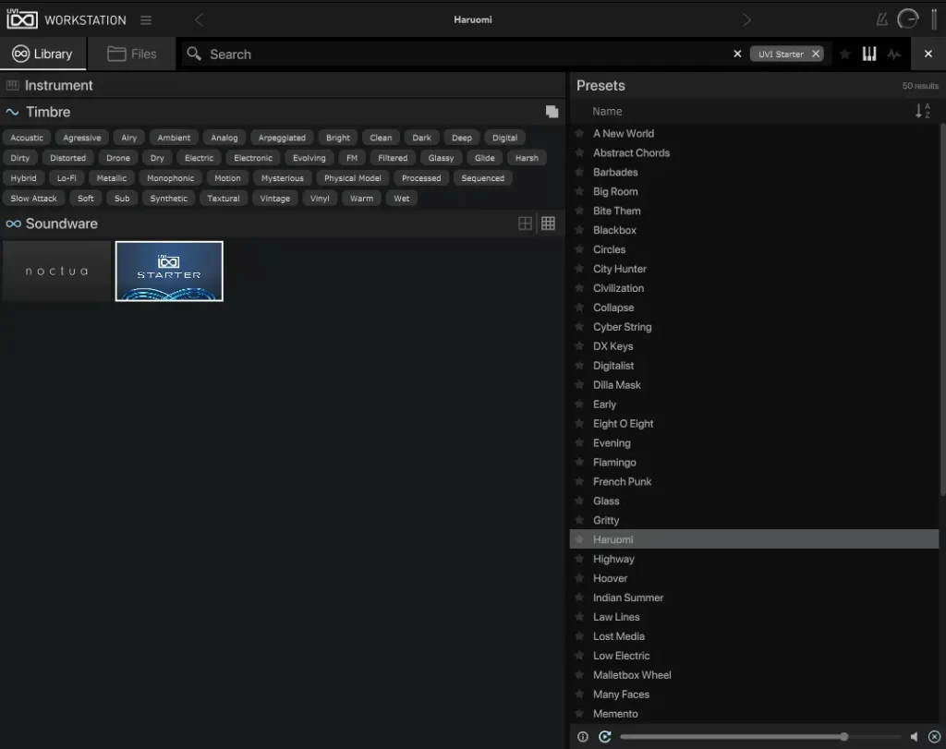Mark Haruomi preset as favorite

coord(579,539)
